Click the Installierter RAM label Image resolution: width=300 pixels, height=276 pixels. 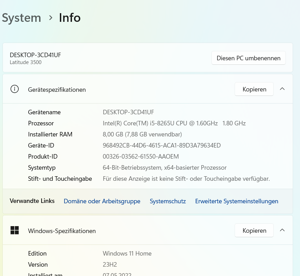point(50,134)
